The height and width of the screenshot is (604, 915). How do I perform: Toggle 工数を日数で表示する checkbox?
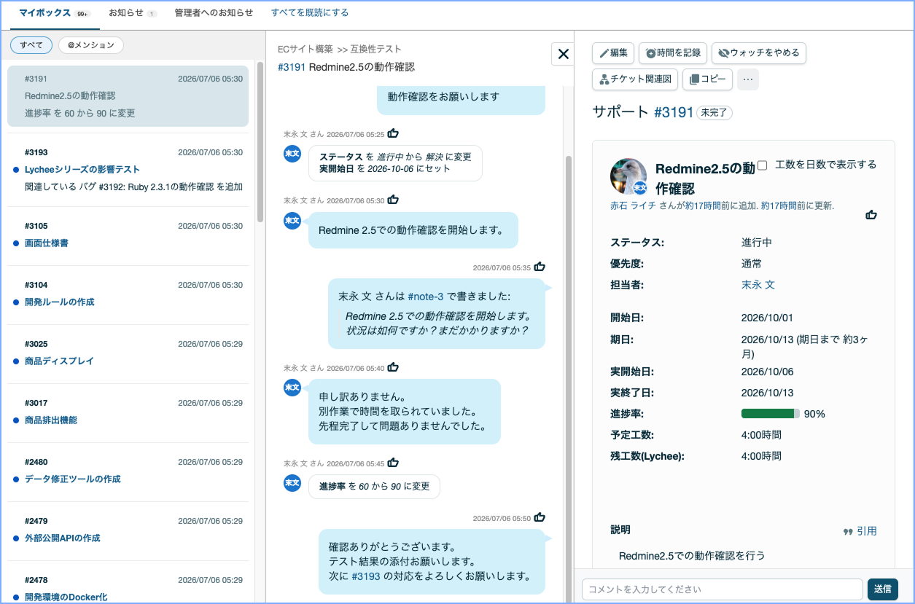tap(763, 165)
